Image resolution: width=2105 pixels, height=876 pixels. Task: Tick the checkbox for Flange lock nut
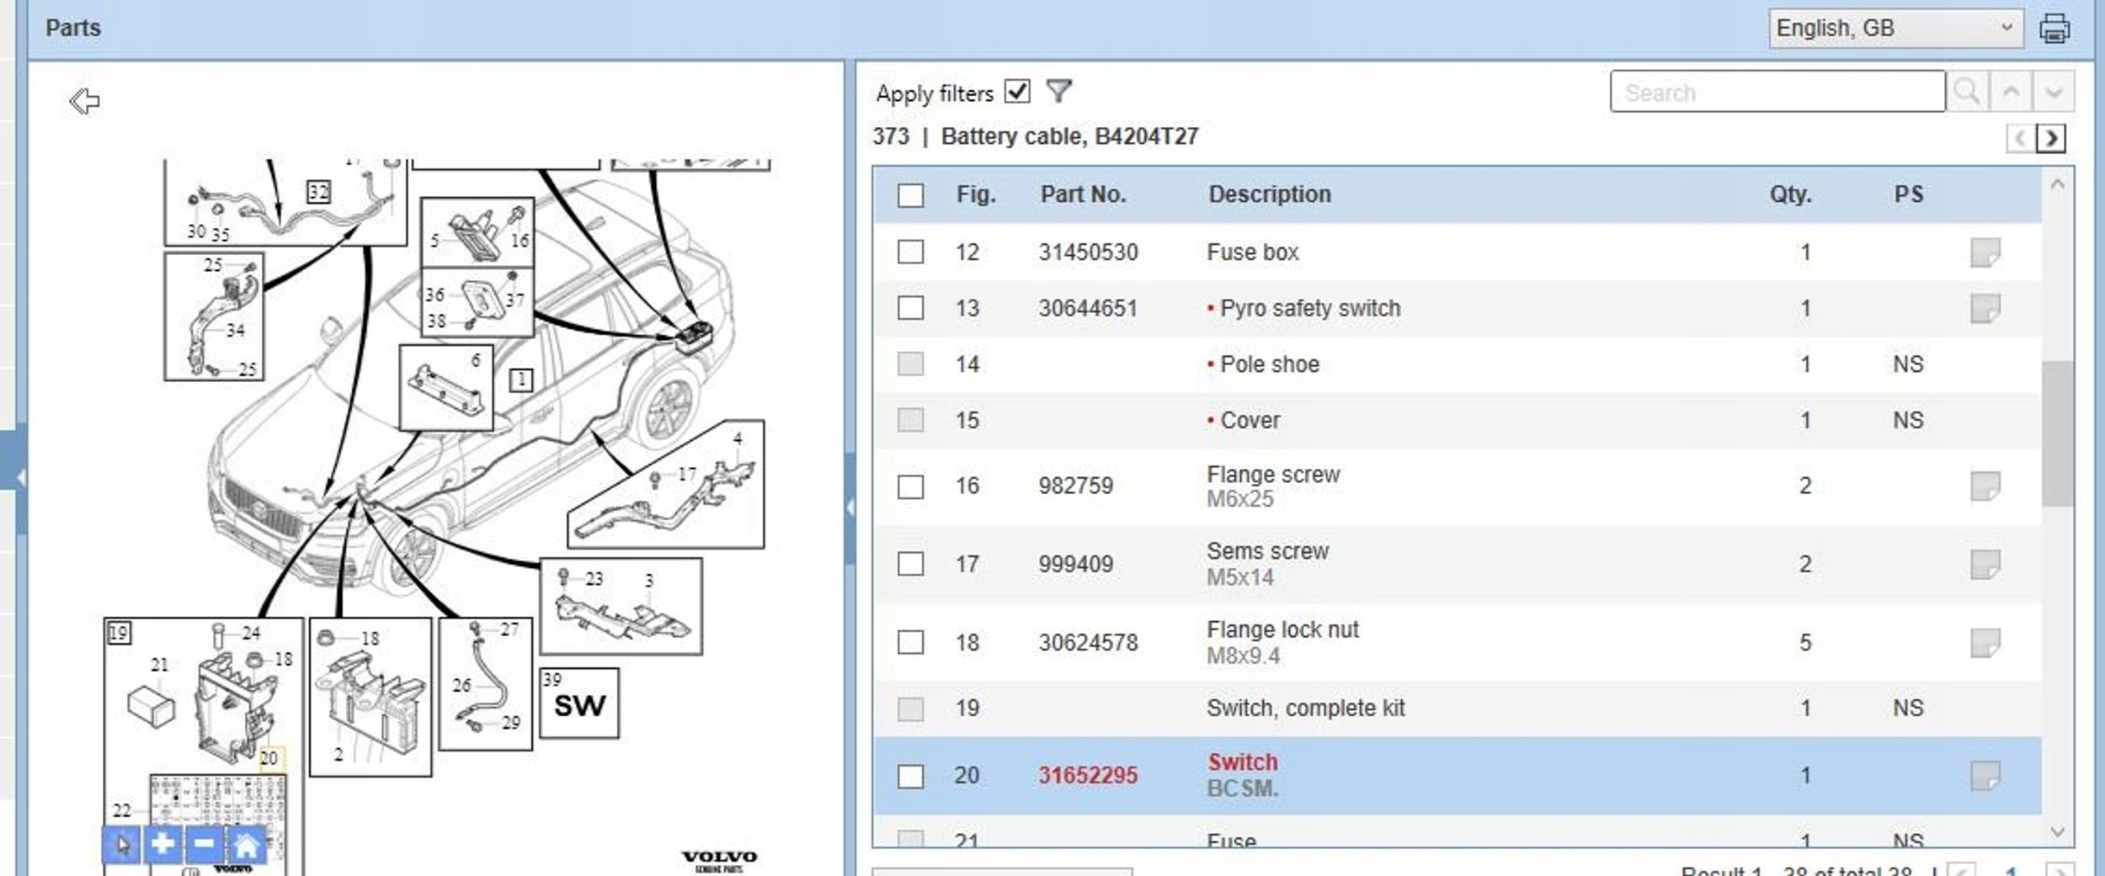pyautogui.click(x=910, y=642)
